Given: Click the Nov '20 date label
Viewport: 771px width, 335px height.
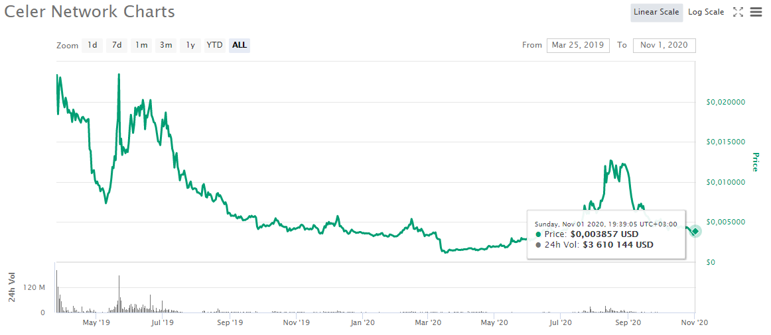Looking at the screenshot, I should (x=695, y=322).
